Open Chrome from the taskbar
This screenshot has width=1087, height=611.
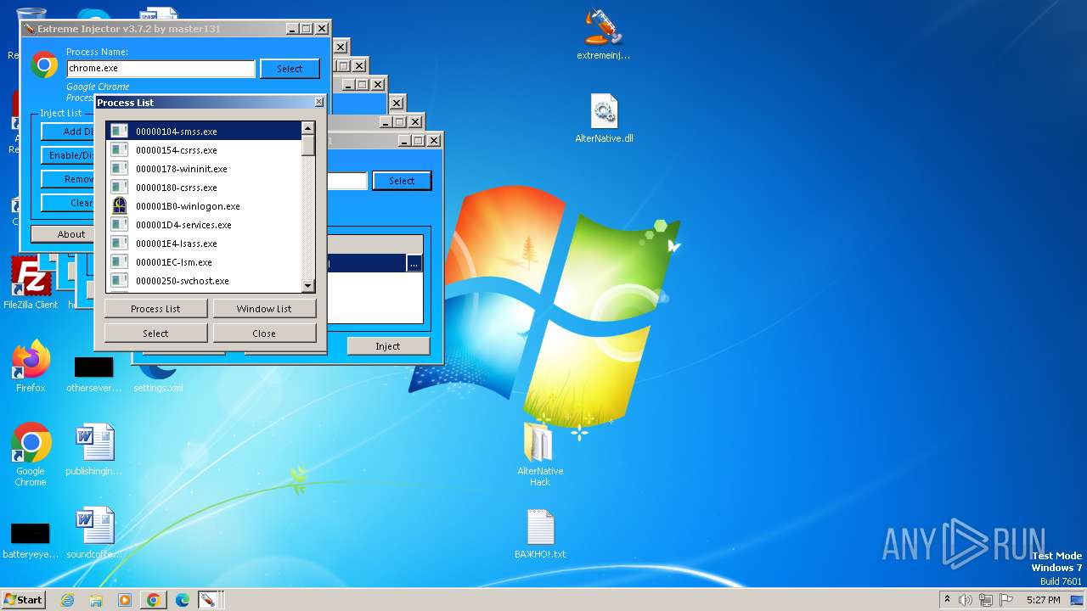[x=154, y=600]
